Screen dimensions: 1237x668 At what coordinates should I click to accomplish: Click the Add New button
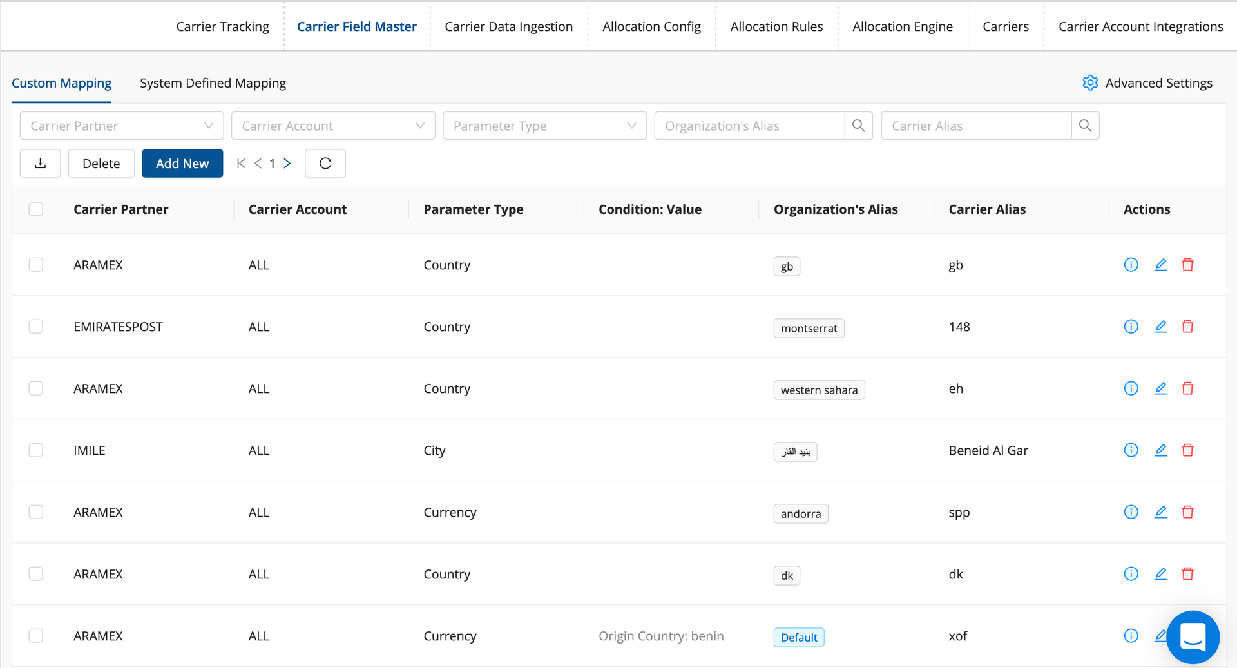click(182, 164)
